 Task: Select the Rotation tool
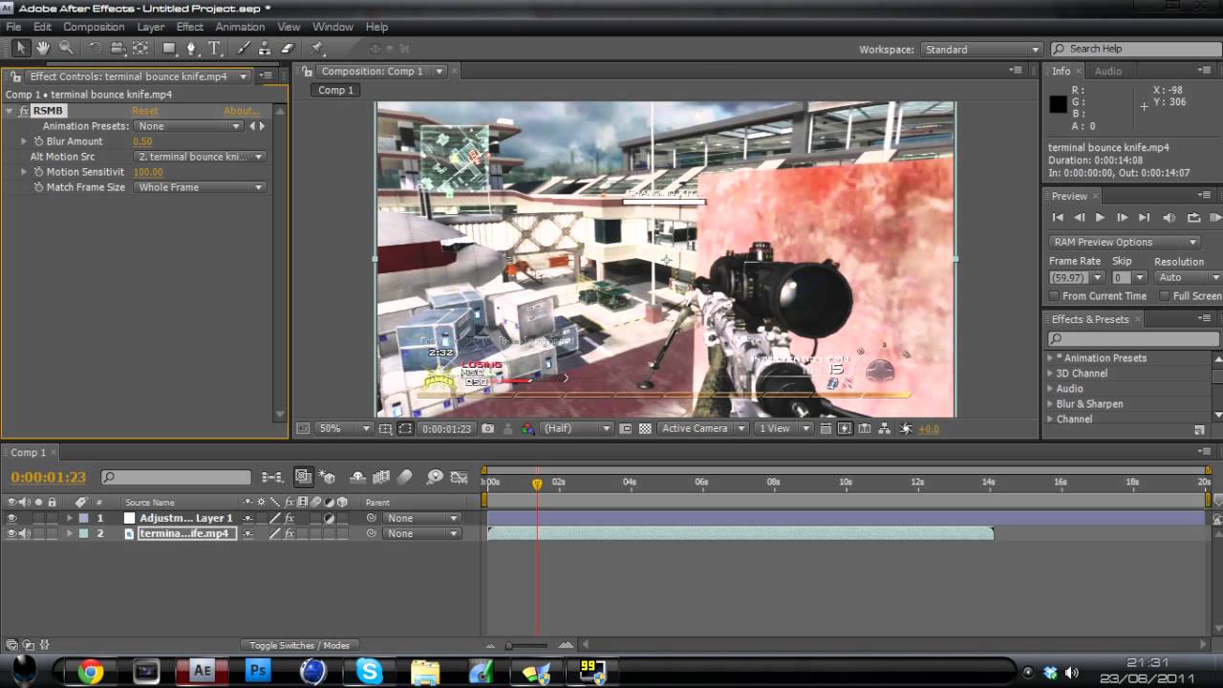click(95, 48)
